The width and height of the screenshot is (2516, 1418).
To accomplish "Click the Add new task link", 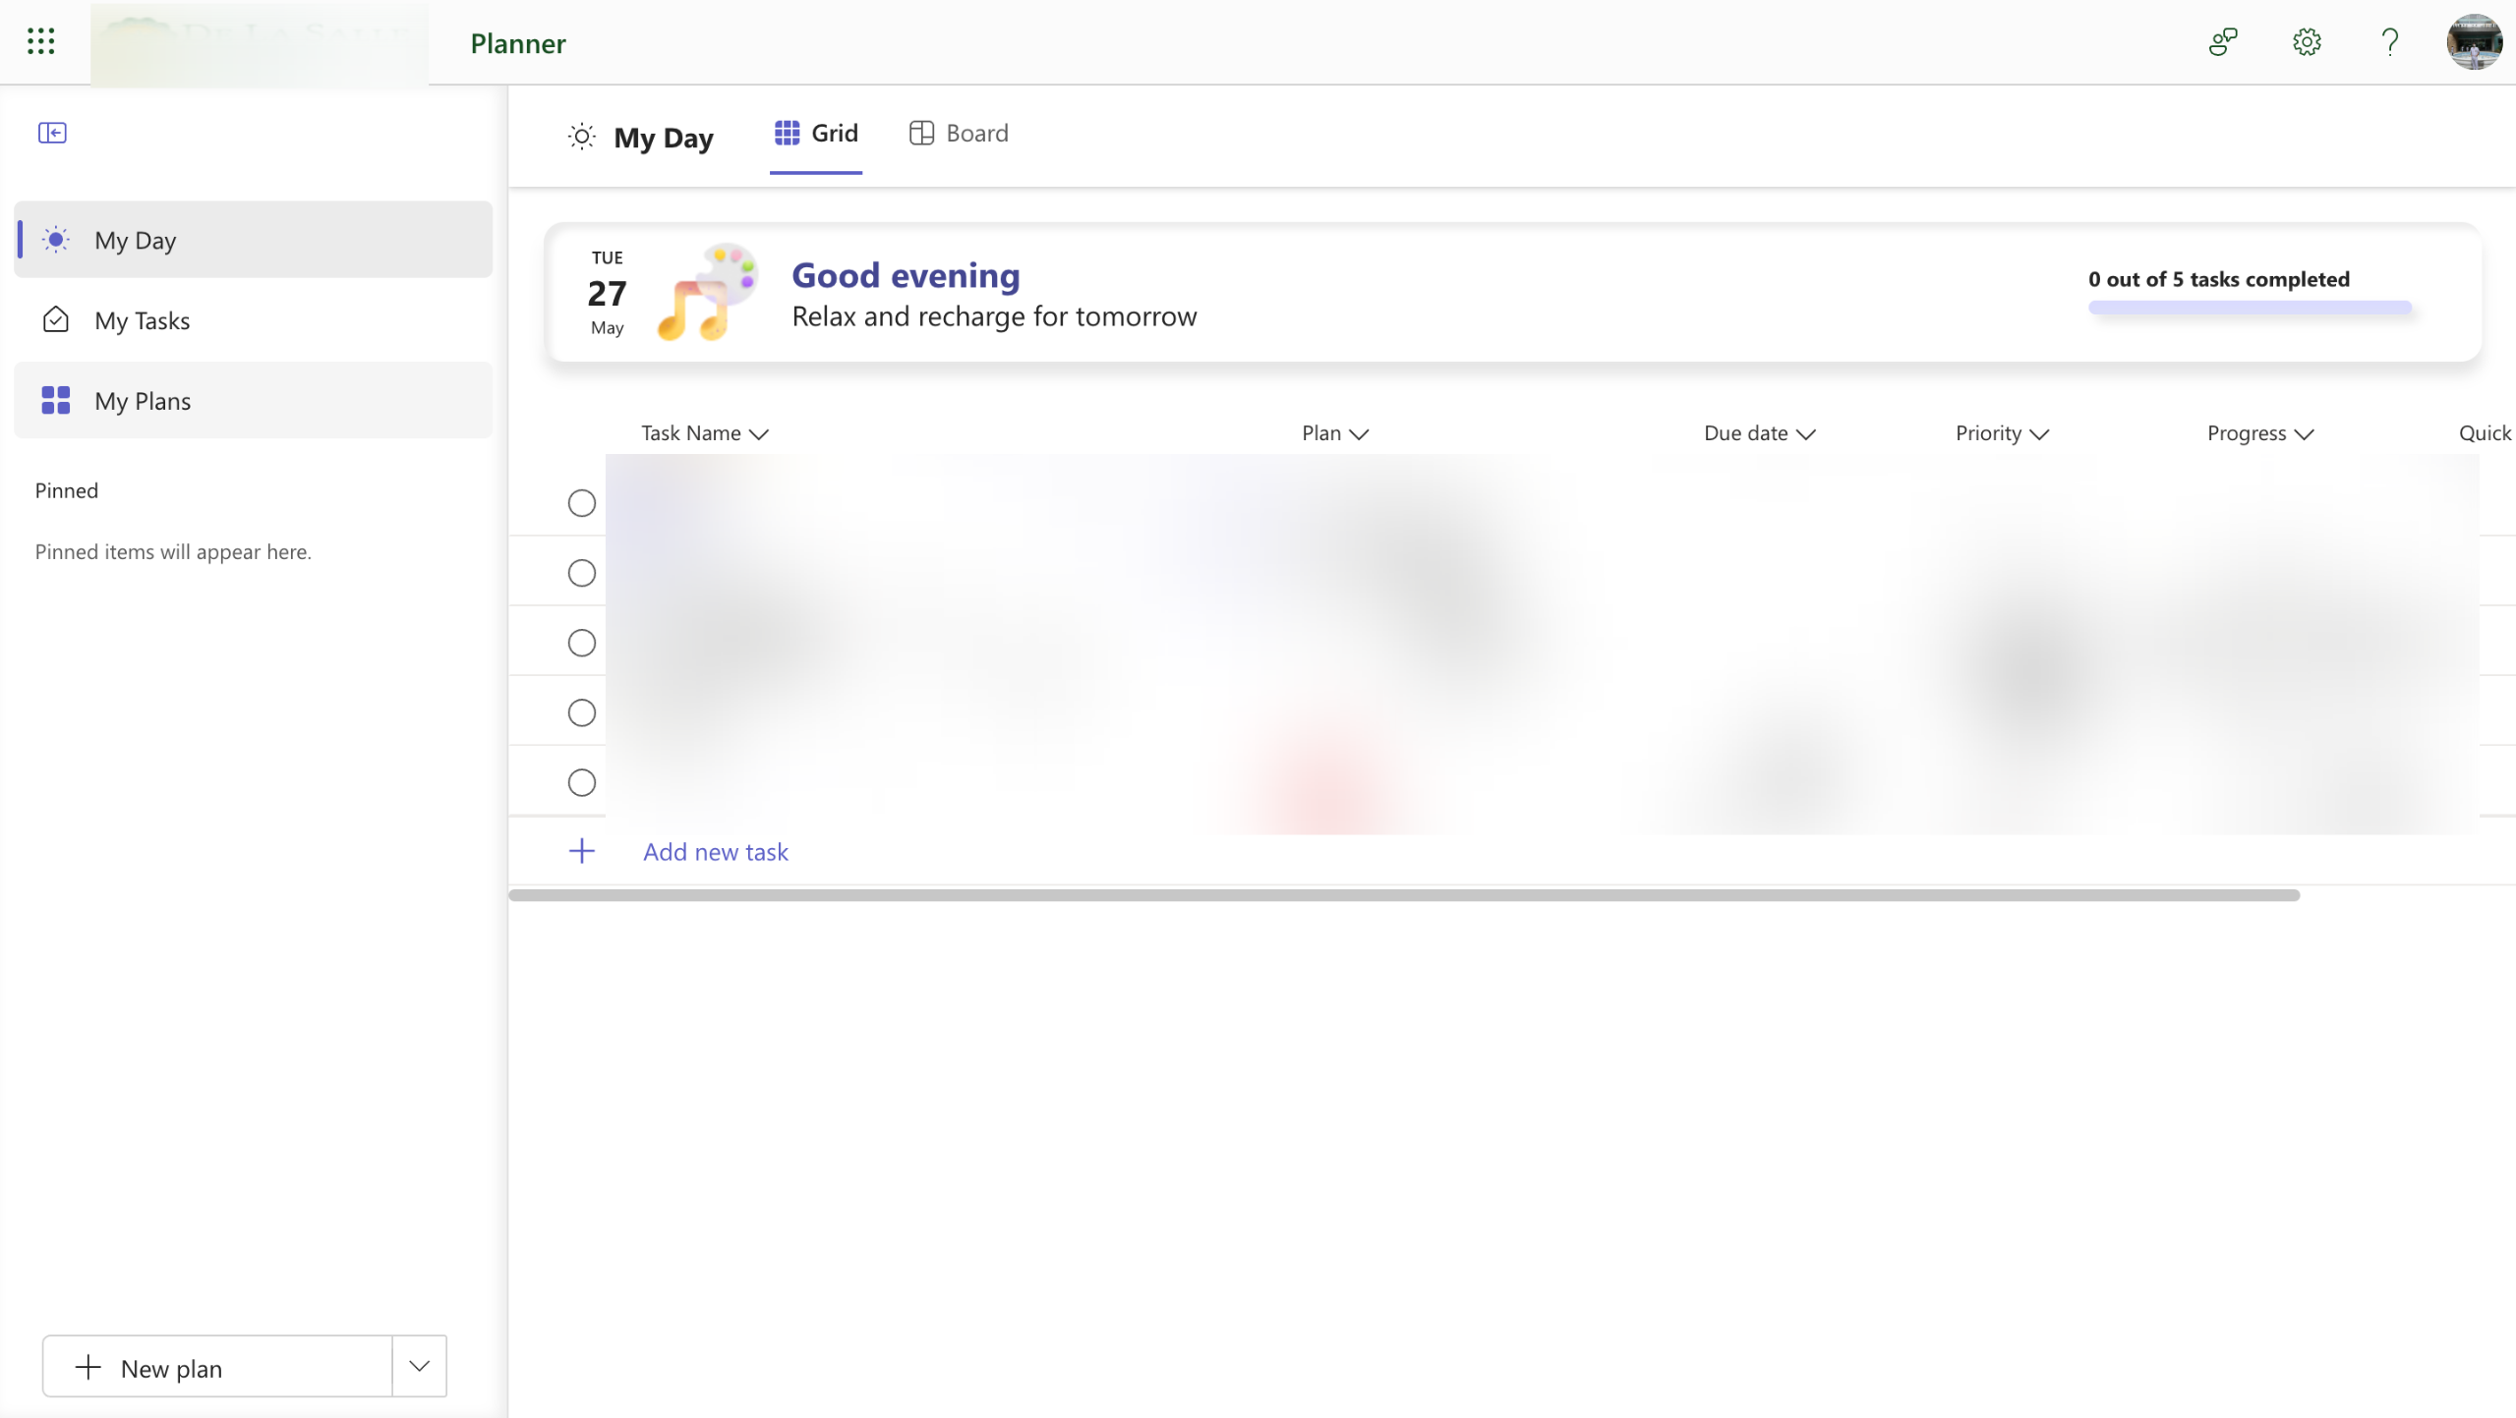I will (x=715, y=852).
